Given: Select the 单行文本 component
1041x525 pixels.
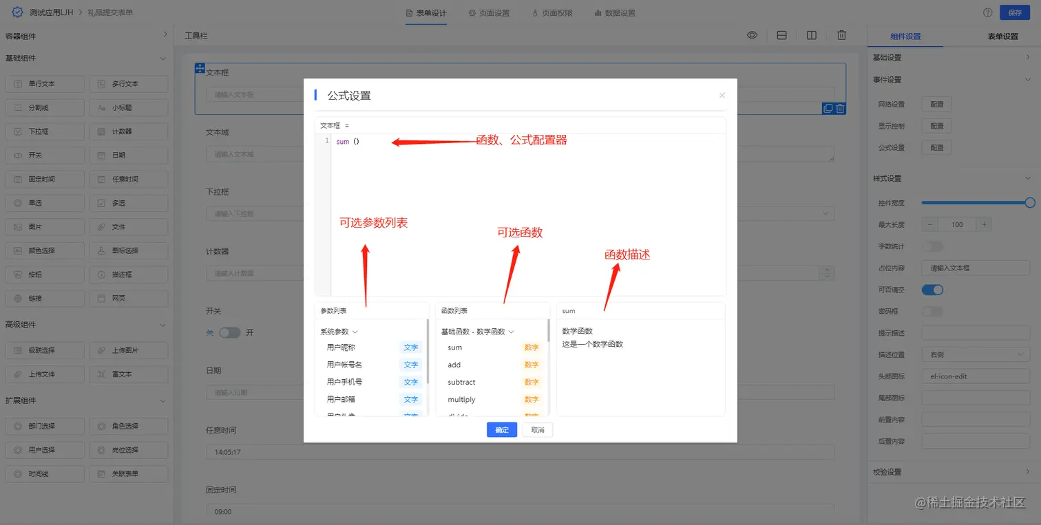Looking at the screenshot, I should 45,84.
